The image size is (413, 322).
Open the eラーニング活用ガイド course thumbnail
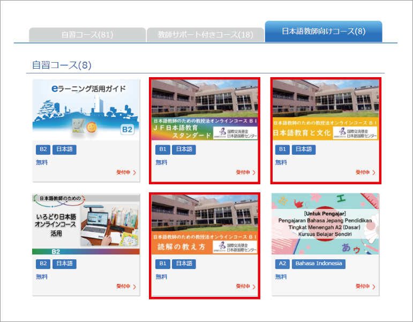click(86, 109)
